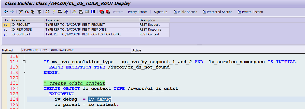The height and width of the screenshot is (109, 305).
Task: Click the Description column header
Action: coord(154,20)
